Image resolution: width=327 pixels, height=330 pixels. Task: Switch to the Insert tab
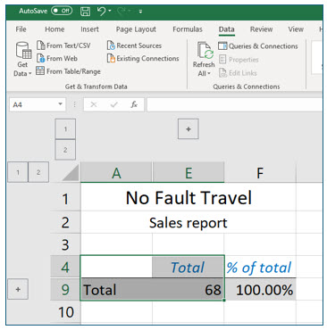click(x=89, y=29)
